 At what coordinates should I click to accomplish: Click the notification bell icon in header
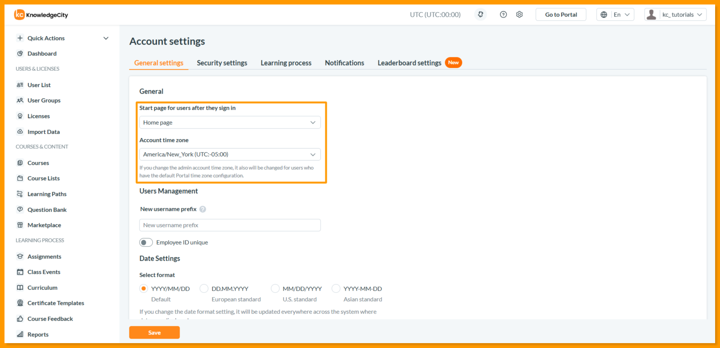480,15
